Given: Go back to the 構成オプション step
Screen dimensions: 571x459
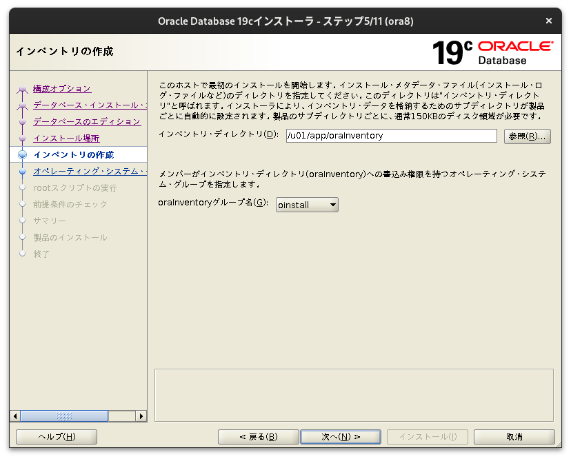Looking at the screenshot, I should point(63,88).
